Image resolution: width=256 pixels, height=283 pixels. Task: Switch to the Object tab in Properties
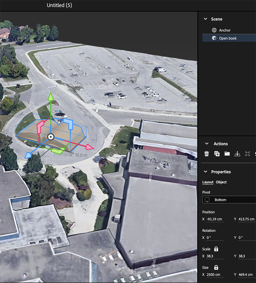pyautogui.click(x=221, y=182)
